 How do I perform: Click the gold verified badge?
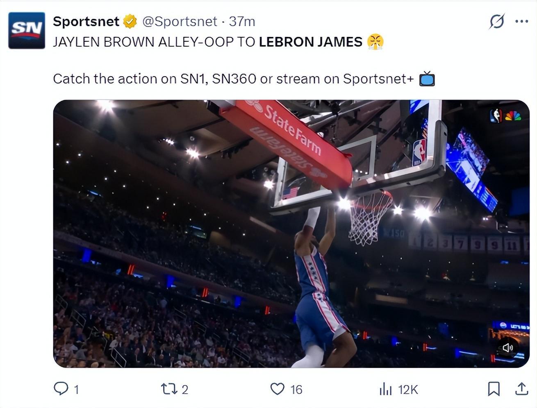pos(130,21)
